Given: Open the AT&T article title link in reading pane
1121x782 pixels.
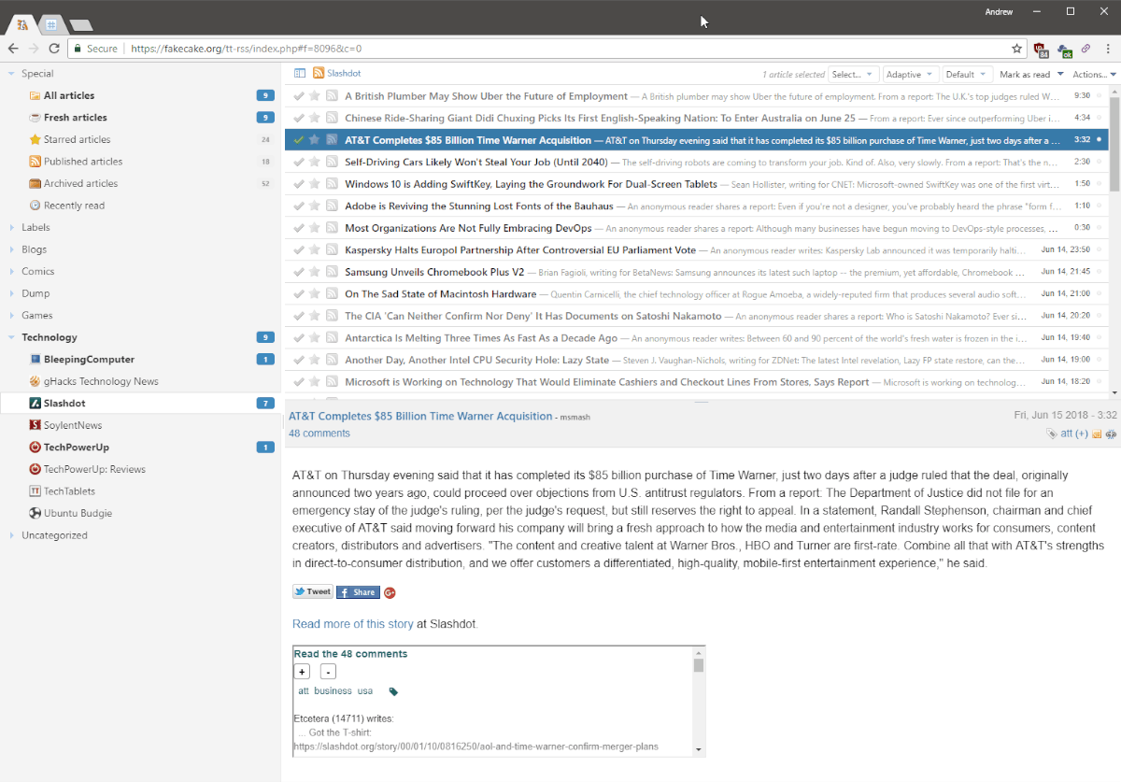Looking at the screenshot, I should [420, 416].
